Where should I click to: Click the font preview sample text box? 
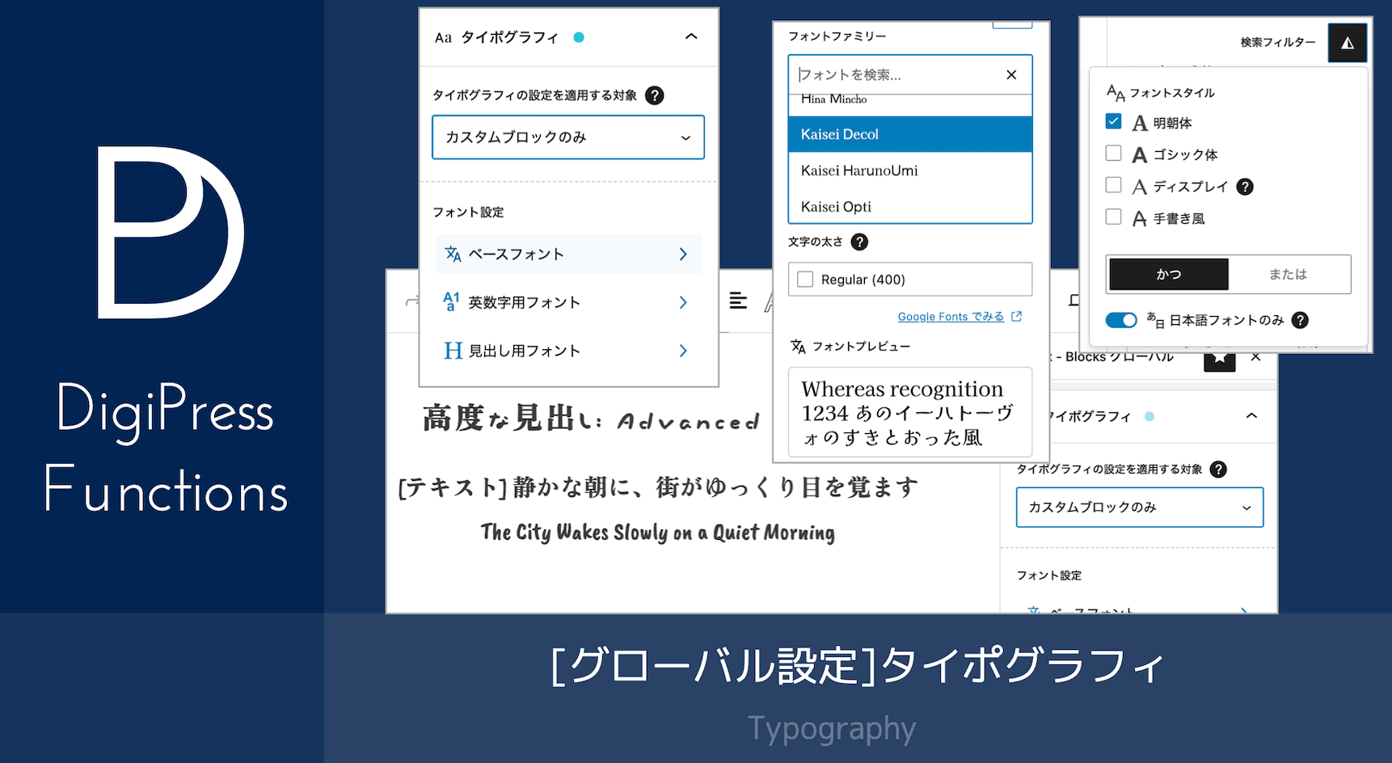tap(910, 412)
